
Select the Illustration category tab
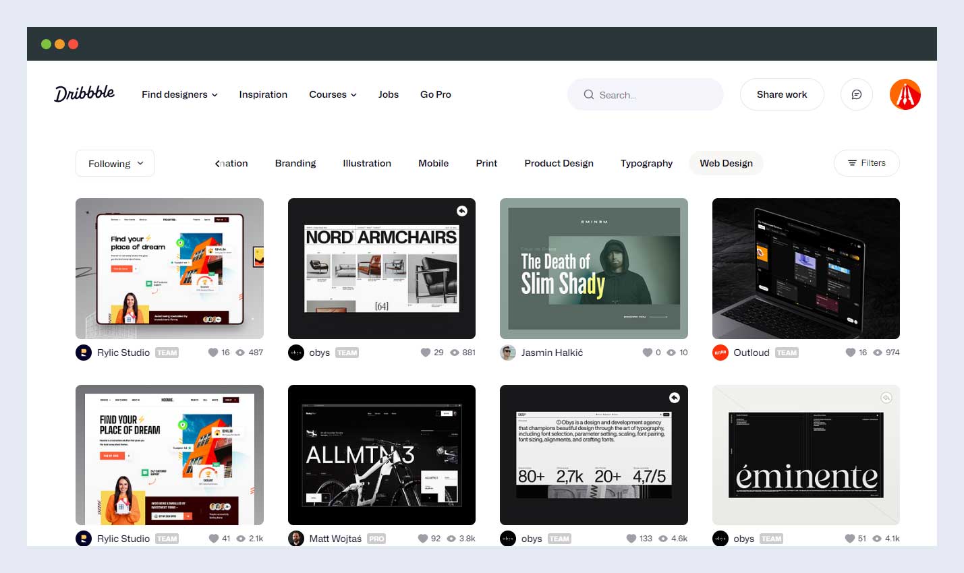coord(367,163)
